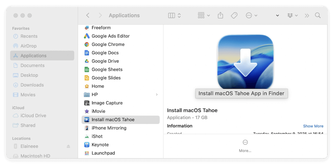Click the Edit Tags icon
This screenshot has width=334, height=165.
(234, 15)
